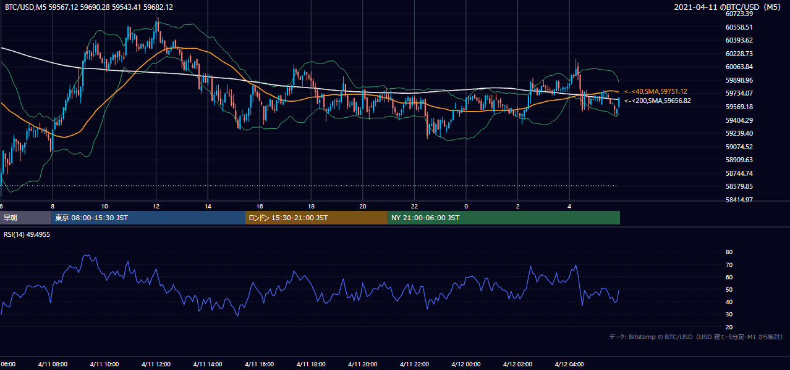Click the 4/11 08:00 time label

coord(51,364)
